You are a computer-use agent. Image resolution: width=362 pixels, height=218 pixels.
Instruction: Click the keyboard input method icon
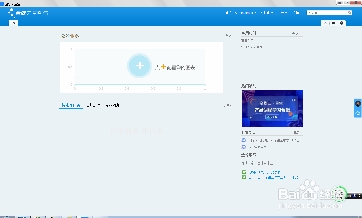tap(349, 196)
